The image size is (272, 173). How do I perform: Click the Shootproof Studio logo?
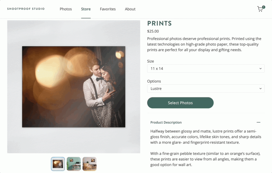(x=26, y=9)
